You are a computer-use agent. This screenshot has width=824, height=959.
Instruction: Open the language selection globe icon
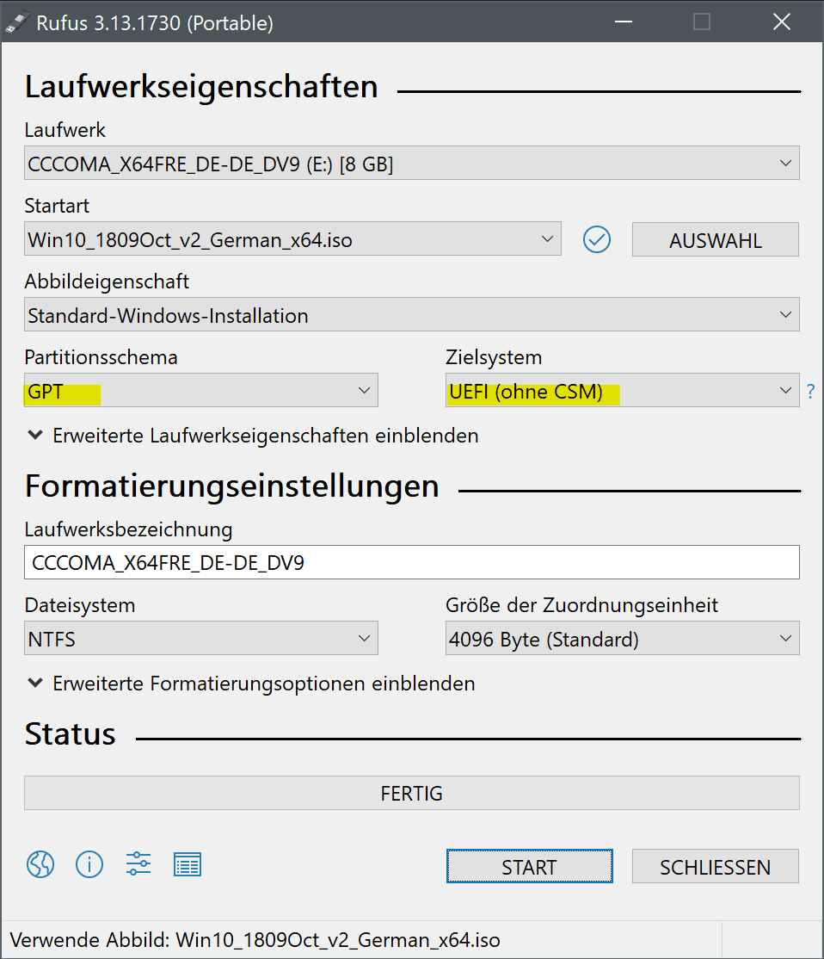pyautogui.click(x=40, y=865)
